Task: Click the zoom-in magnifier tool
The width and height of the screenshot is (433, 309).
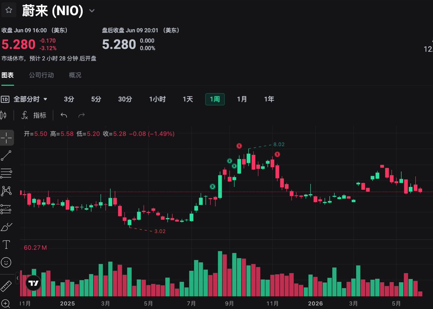Action: 6,304
